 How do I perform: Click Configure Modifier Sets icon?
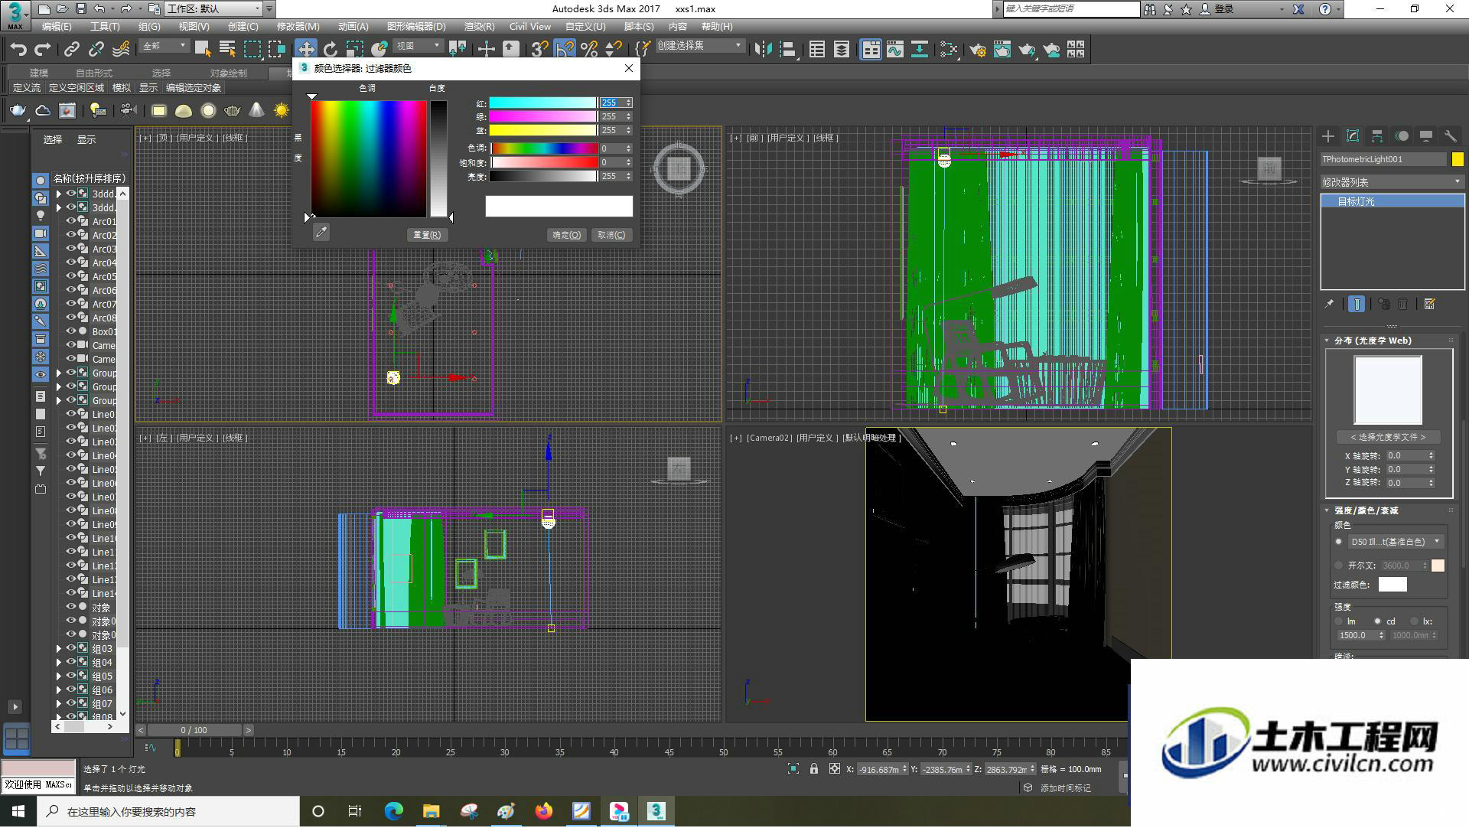coord(1429,305)
